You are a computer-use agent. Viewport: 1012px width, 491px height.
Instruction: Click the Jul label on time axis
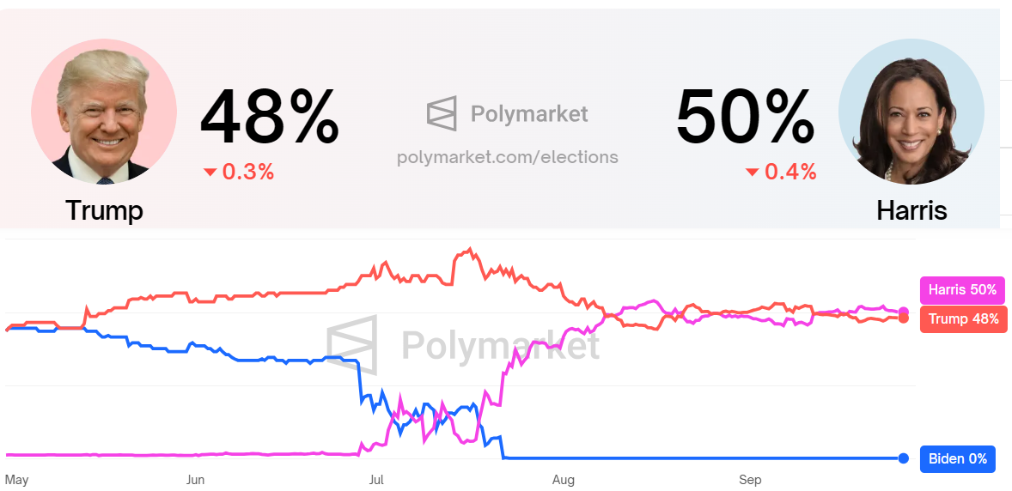tap(376, 480)
